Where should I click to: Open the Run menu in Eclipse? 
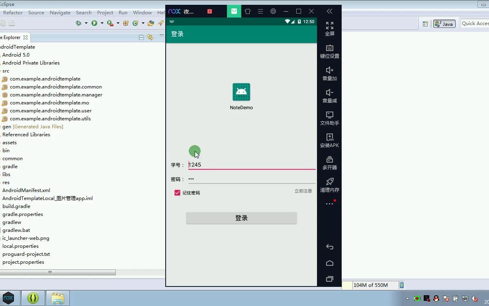123,12
